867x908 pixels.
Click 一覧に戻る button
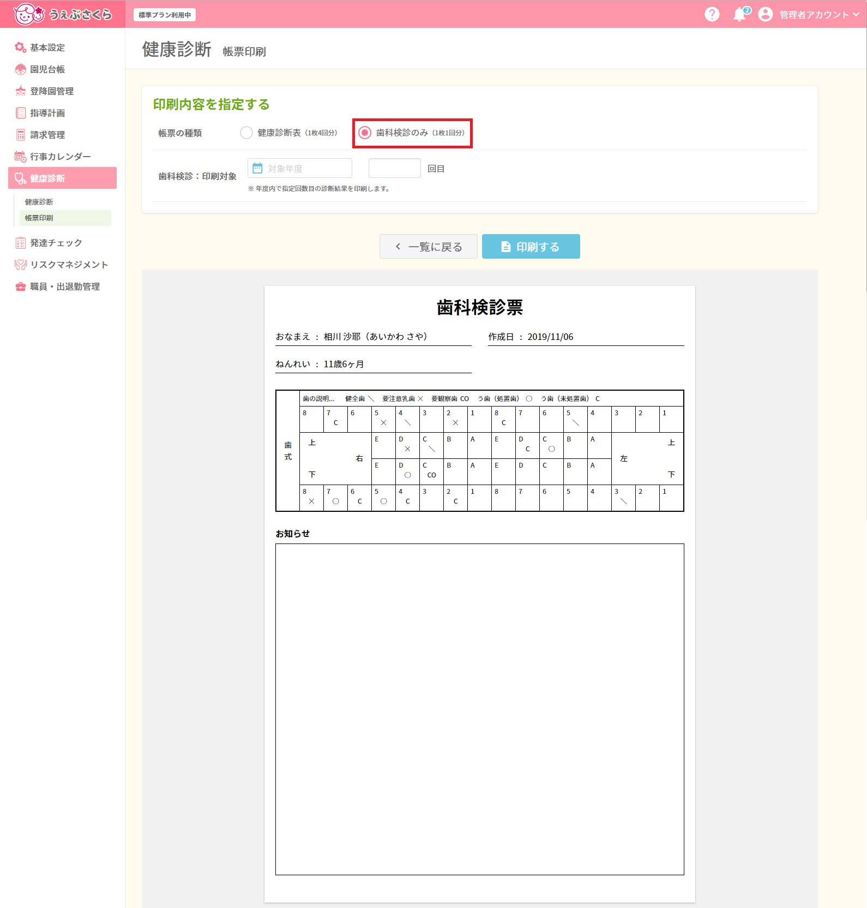(x=429, y=247)
